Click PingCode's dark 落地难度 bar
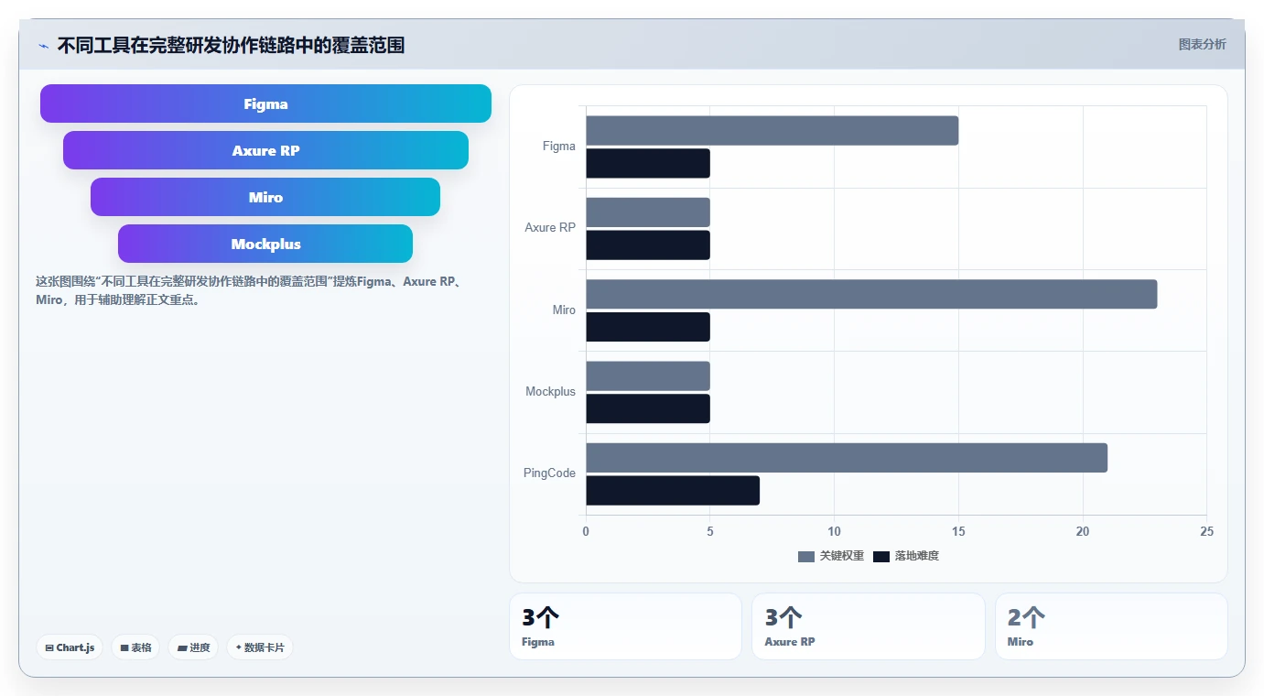The width and height of the screenshot is (1264, 696). tap(673, 491)
